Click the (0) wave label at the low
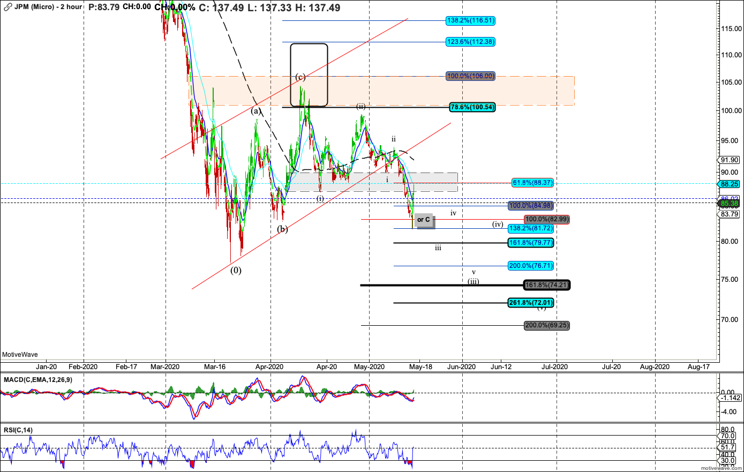The height and width of the screenshot is (472, 744). 236,270
